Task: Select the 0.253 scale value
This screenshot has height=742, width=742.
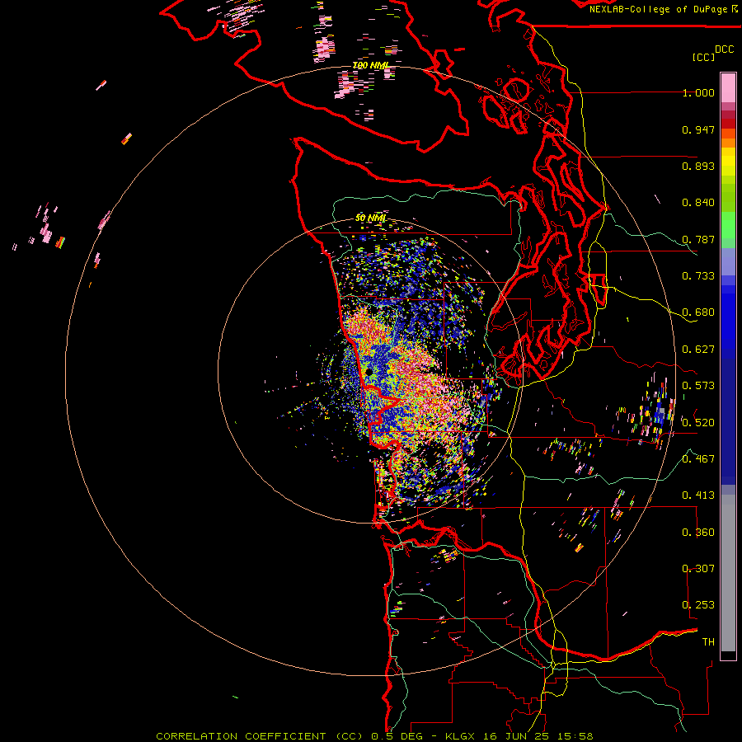Action: click(698, 605)
